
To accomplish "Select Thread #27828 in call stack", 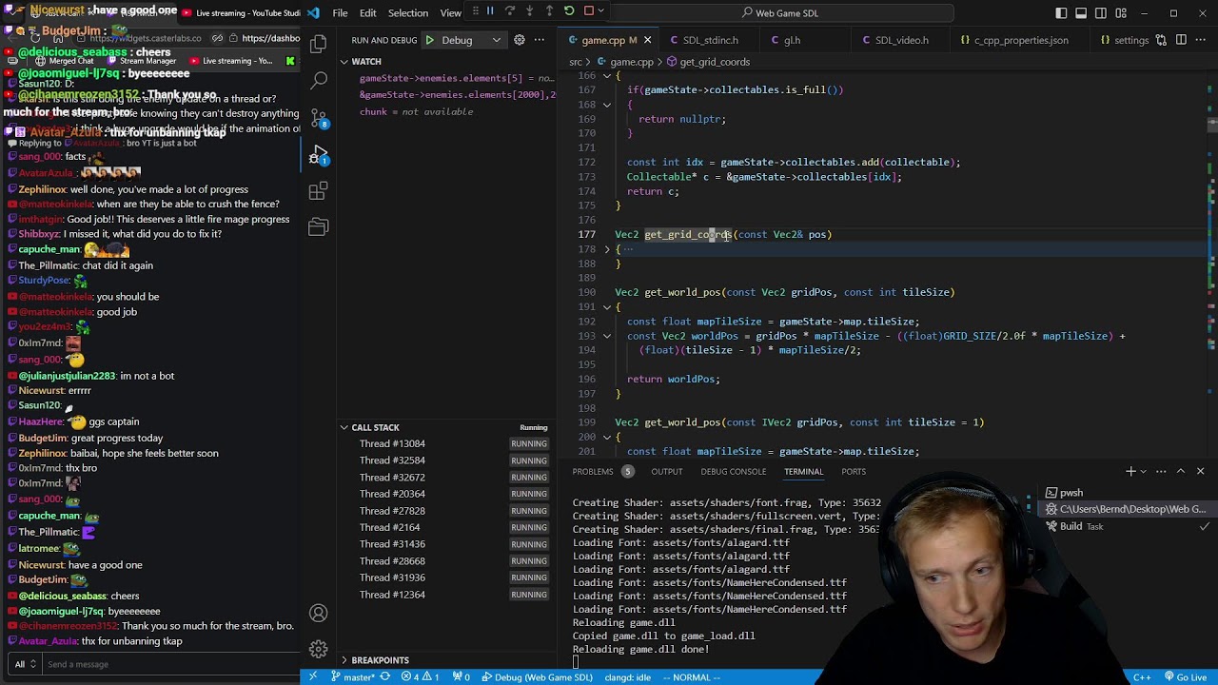I will (447, 511).
